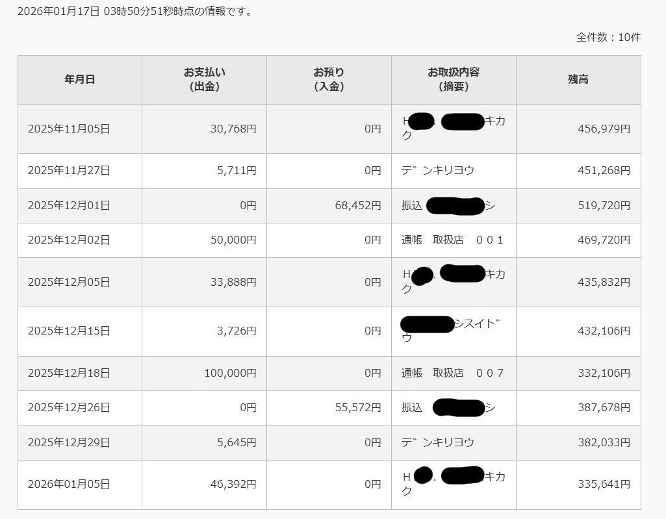
Task: Select the 50,000円 withdrawal amount
Action: pos(233,240)
